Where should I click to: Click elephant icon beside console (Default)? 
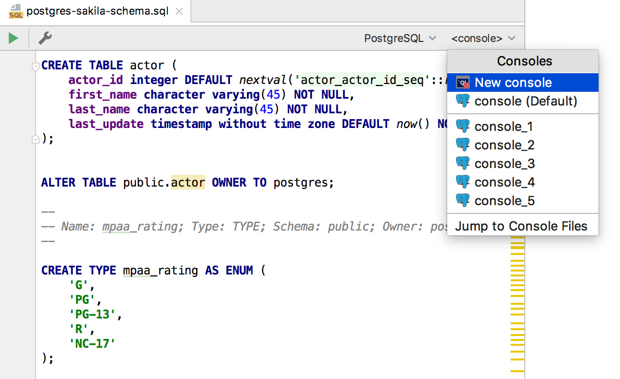(x=463, y=101)
